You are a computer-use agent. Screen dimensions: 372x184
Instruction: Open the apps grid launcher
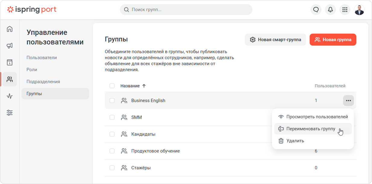pos(345,10)
